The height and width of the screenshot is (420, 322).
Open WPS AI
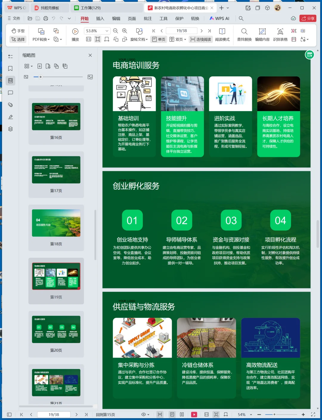pyautogui.click(x=219, y=18)
